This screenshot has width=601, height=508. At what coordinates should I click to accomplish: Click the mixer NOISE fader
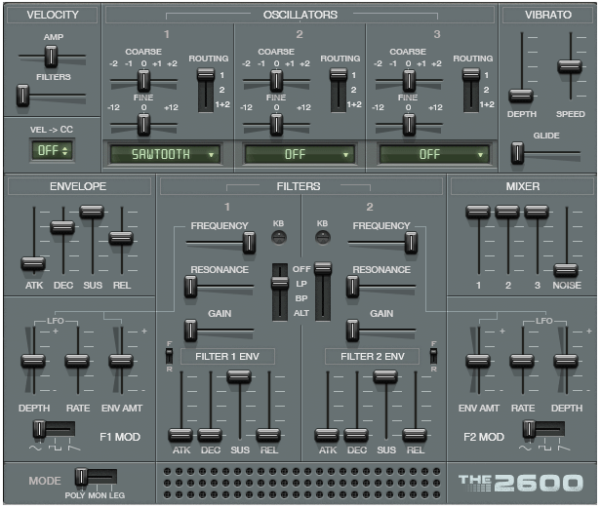click(x=566, y=270)
